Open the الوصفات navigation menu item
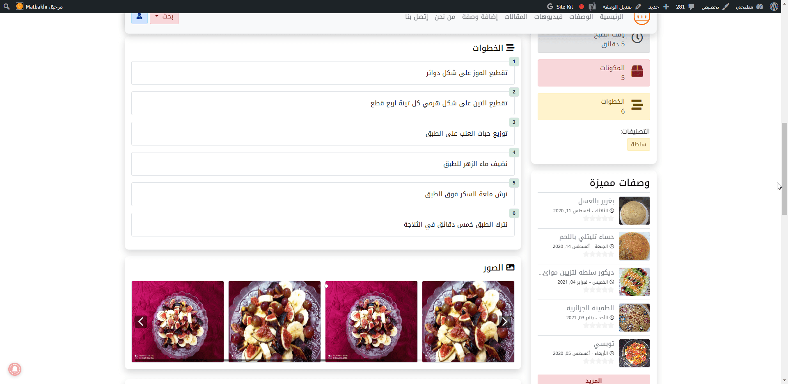The image size is (788, 384). (x=581, y=17)
